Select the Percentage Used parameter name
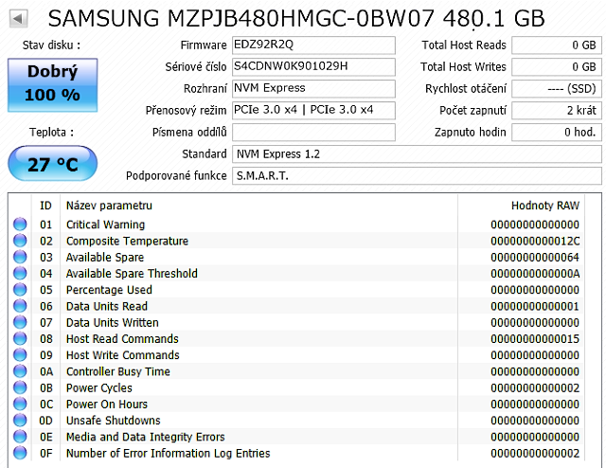 coord(109,290)
